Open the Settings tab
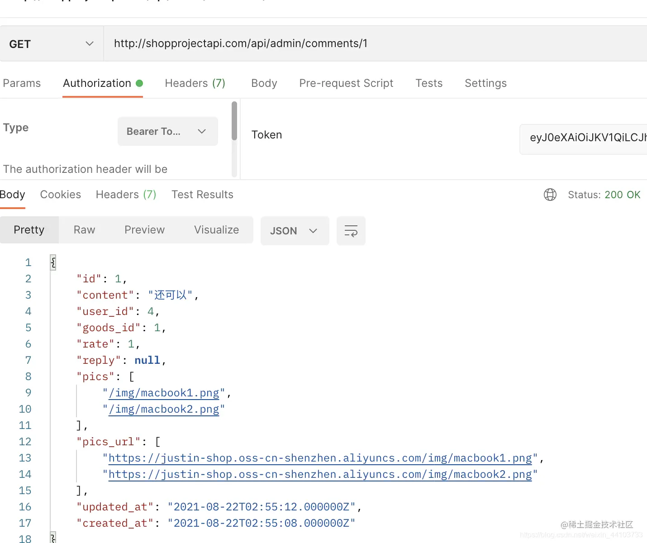Screen dimensions: 647x543 [485, 83]
